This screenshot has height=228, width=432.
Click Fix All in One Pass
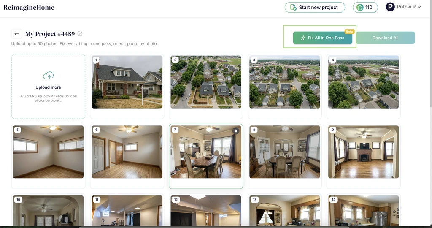(322, 38)
